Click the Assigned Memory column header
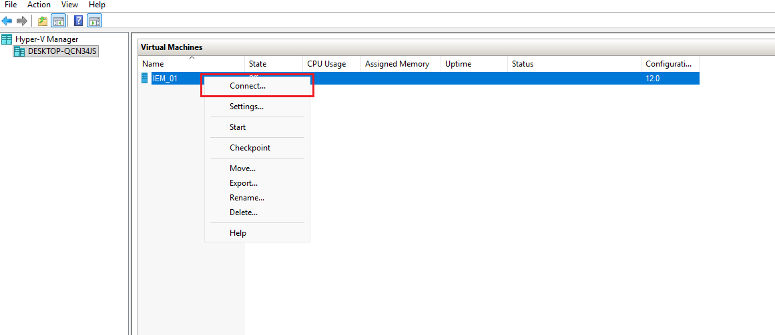Screen dimensions: 775x335 tap(397, 64)
